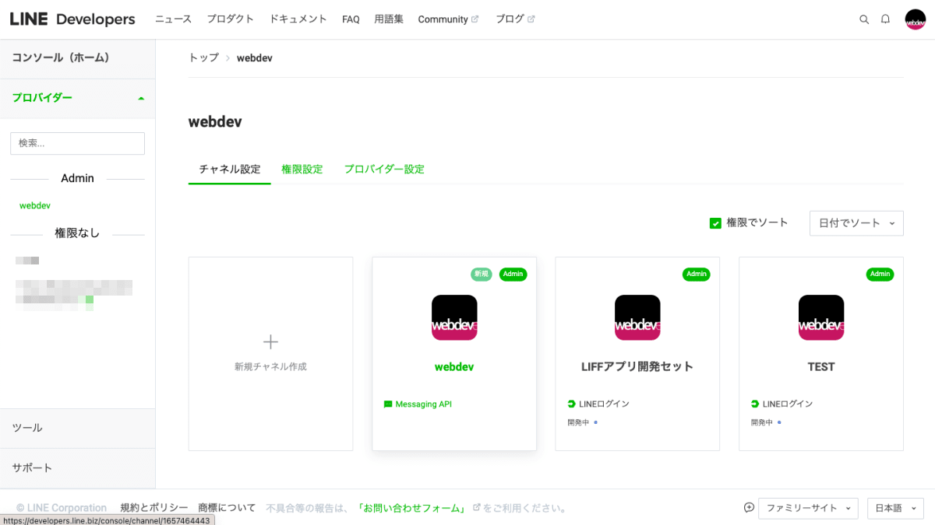Viewport: 935px width, 525px height.
Task: Click the external link icon beside Community
Action: 475,19
